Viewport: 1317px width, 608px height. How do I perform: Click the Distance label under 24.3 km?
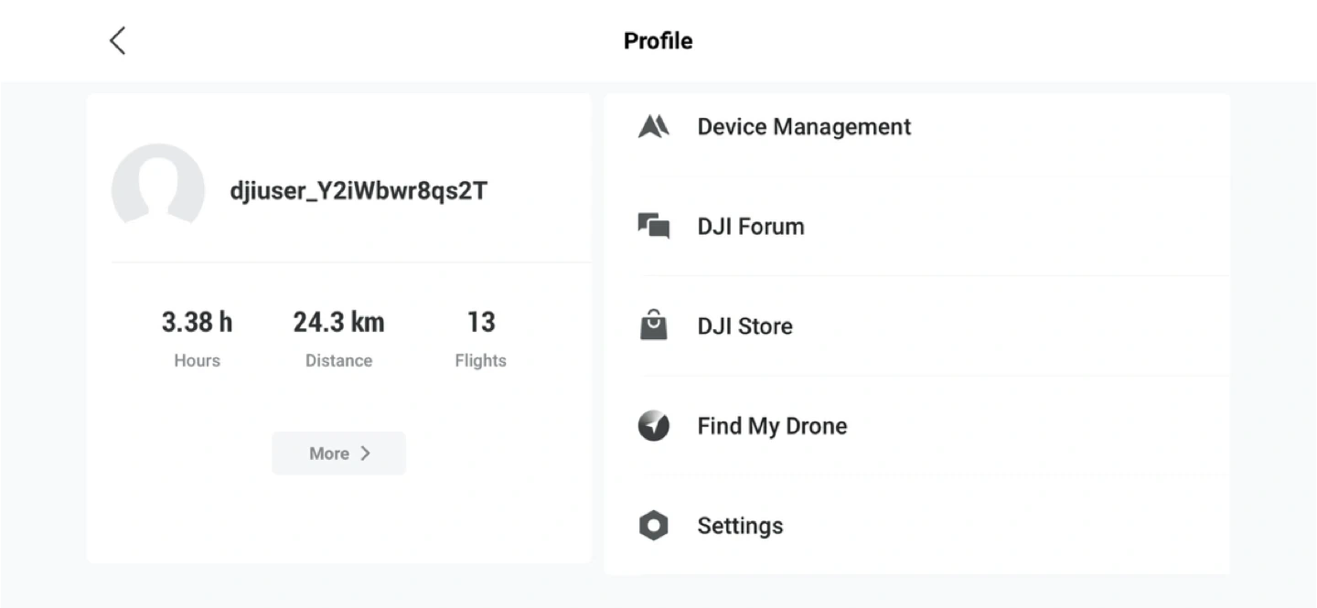[x=338, y=360]
